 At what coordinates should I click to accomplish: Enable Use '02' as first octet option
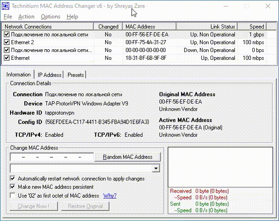point(12,196)
